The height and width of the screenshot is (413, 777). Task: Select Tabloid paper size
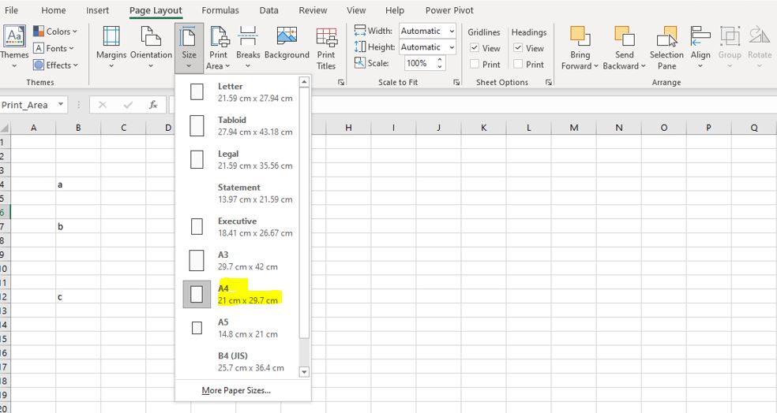pyautogui.click(x=238, y=125)
